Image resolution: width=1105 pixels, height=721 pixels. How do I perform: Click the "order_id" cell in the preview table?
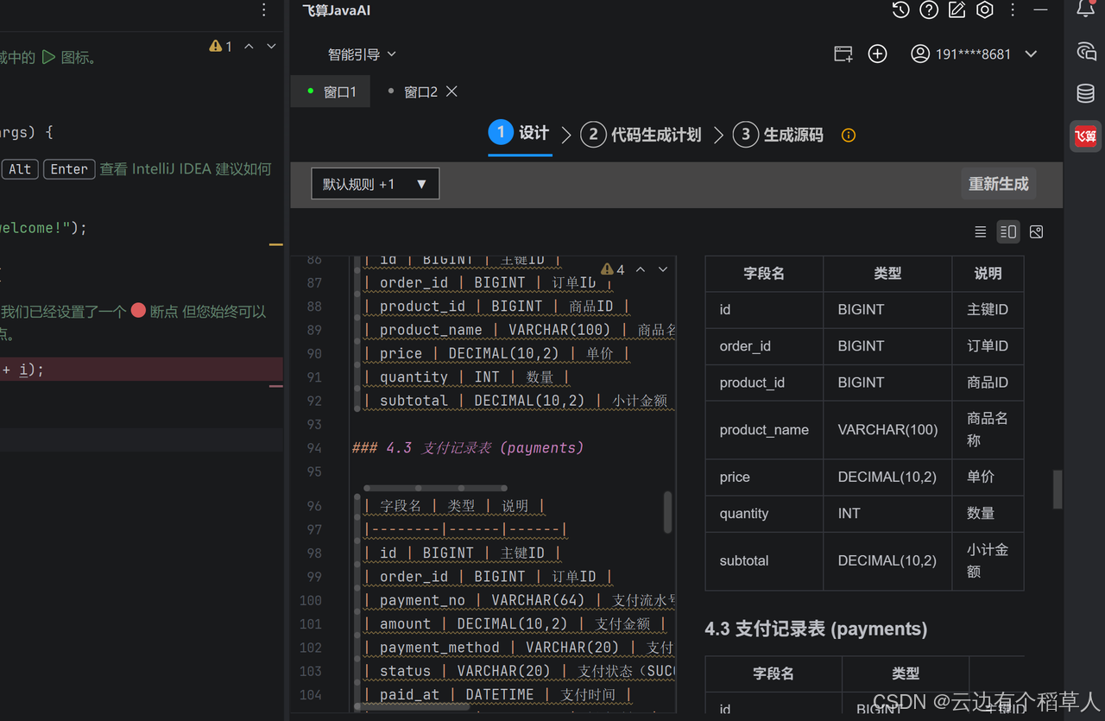[764, 345]
